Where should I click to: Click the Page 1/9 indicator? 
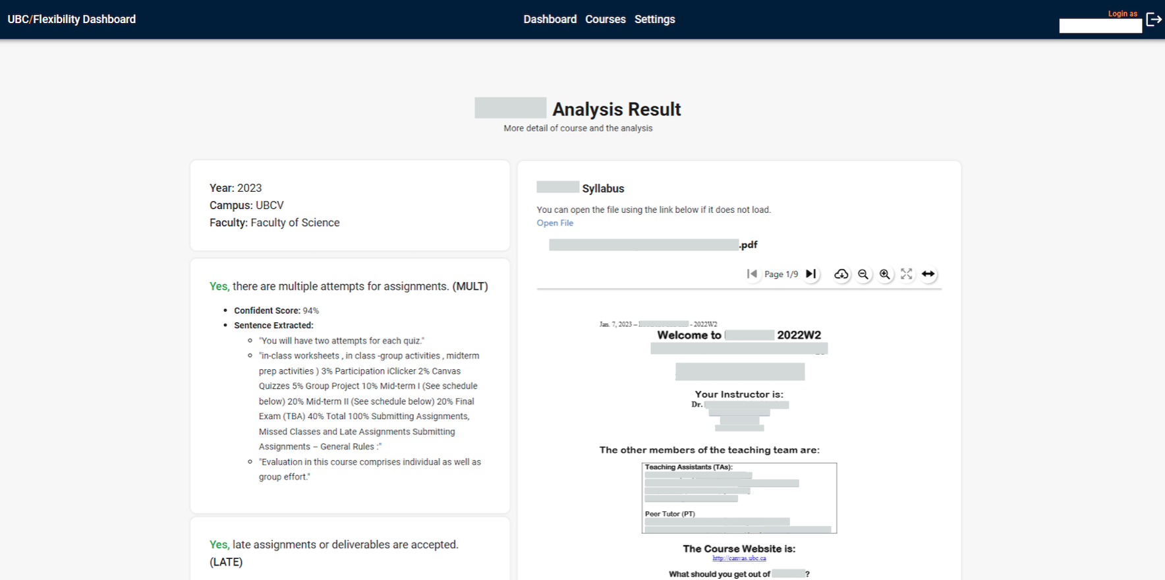pos(781,274)
